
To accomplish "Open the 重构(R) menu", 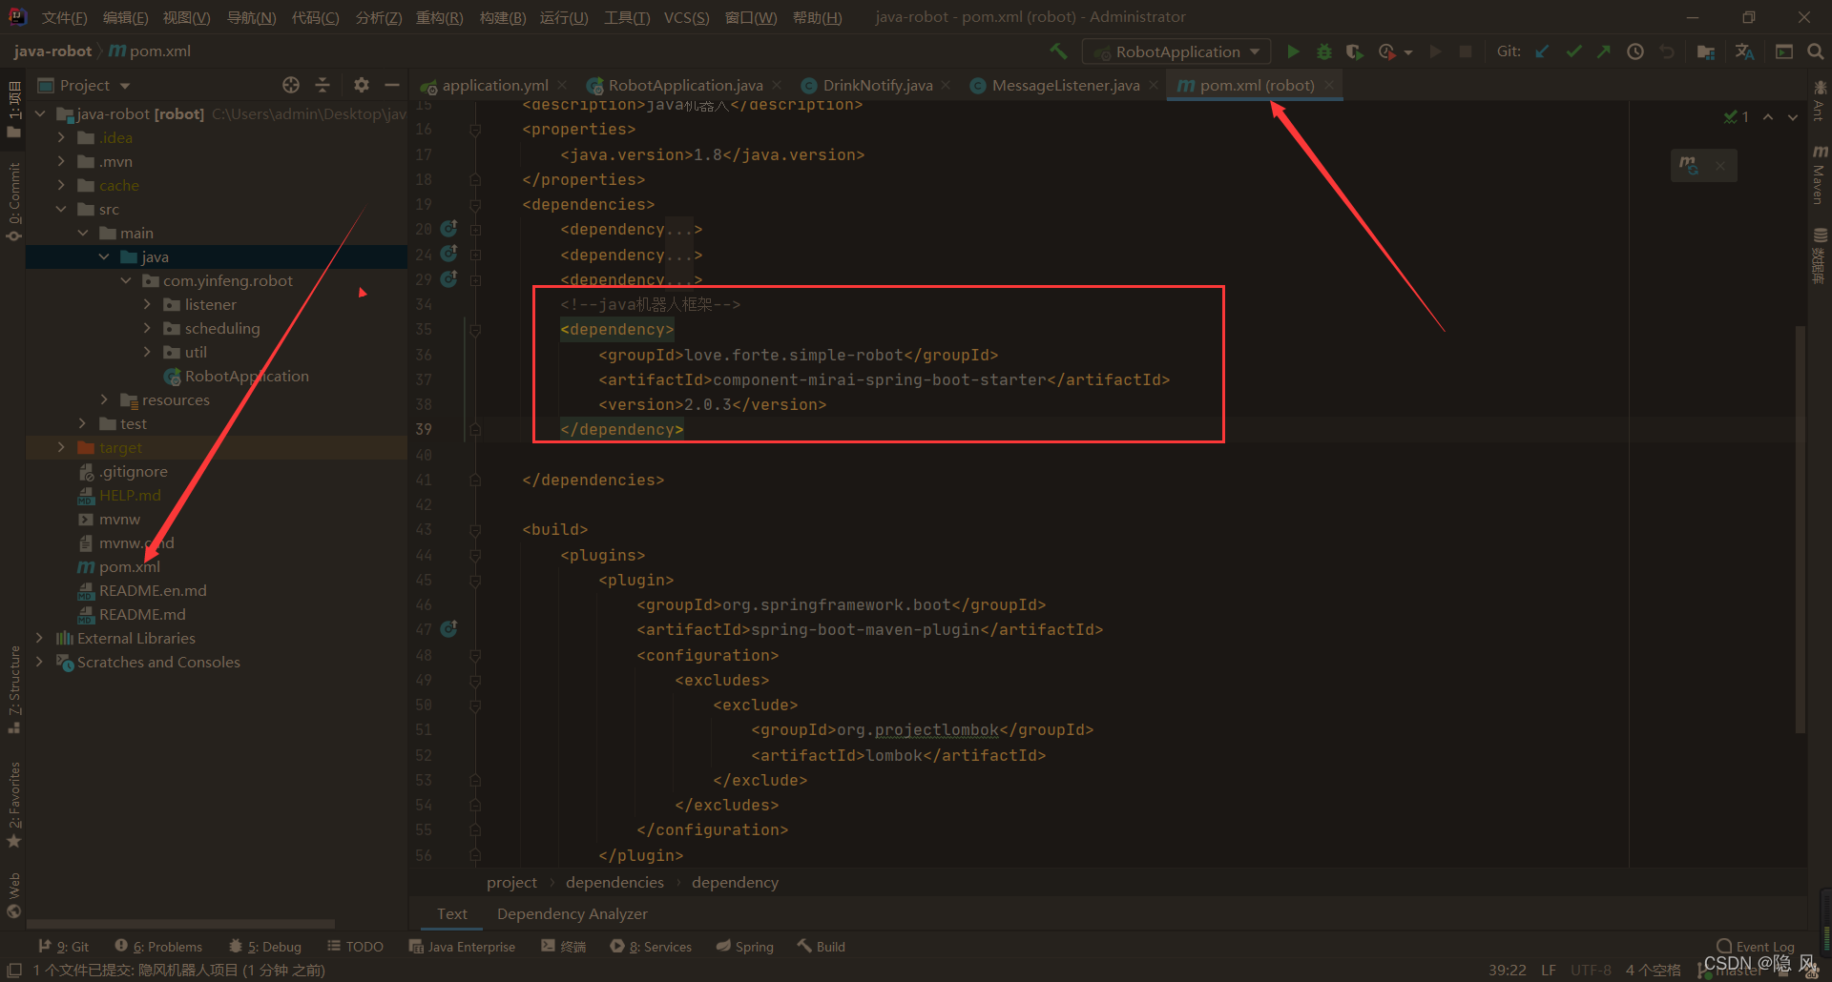I will (439, 17).
